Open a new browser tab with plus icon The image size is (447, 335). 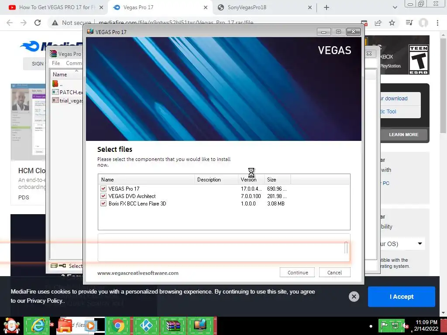click(x=327, y=8)
